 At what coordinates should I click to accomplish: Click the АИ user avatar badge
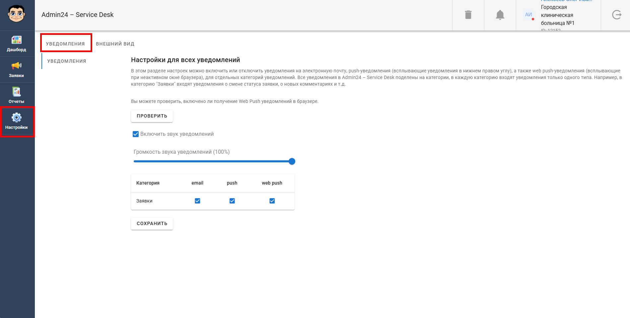click(x=528, y=15)
